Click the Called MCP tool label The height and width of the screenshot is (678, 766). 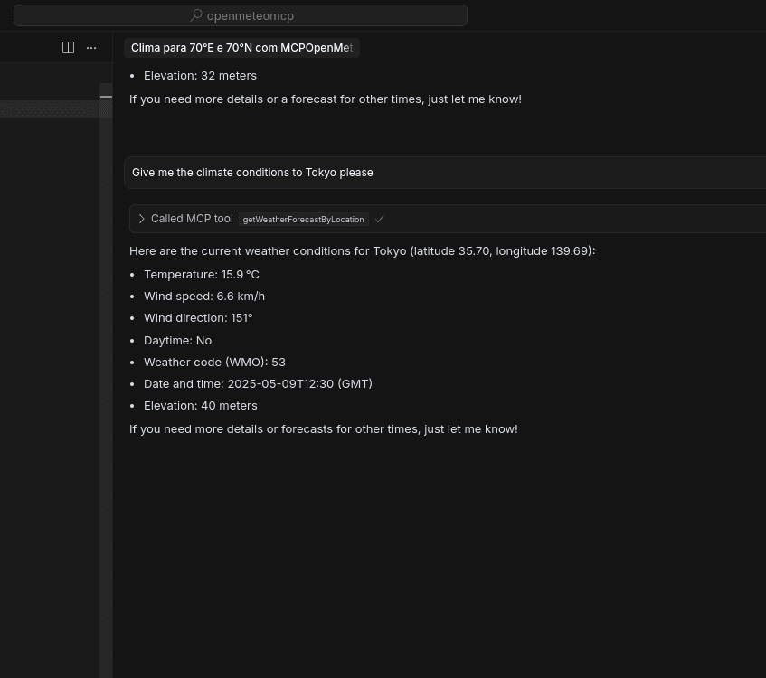tap(192, 219)
